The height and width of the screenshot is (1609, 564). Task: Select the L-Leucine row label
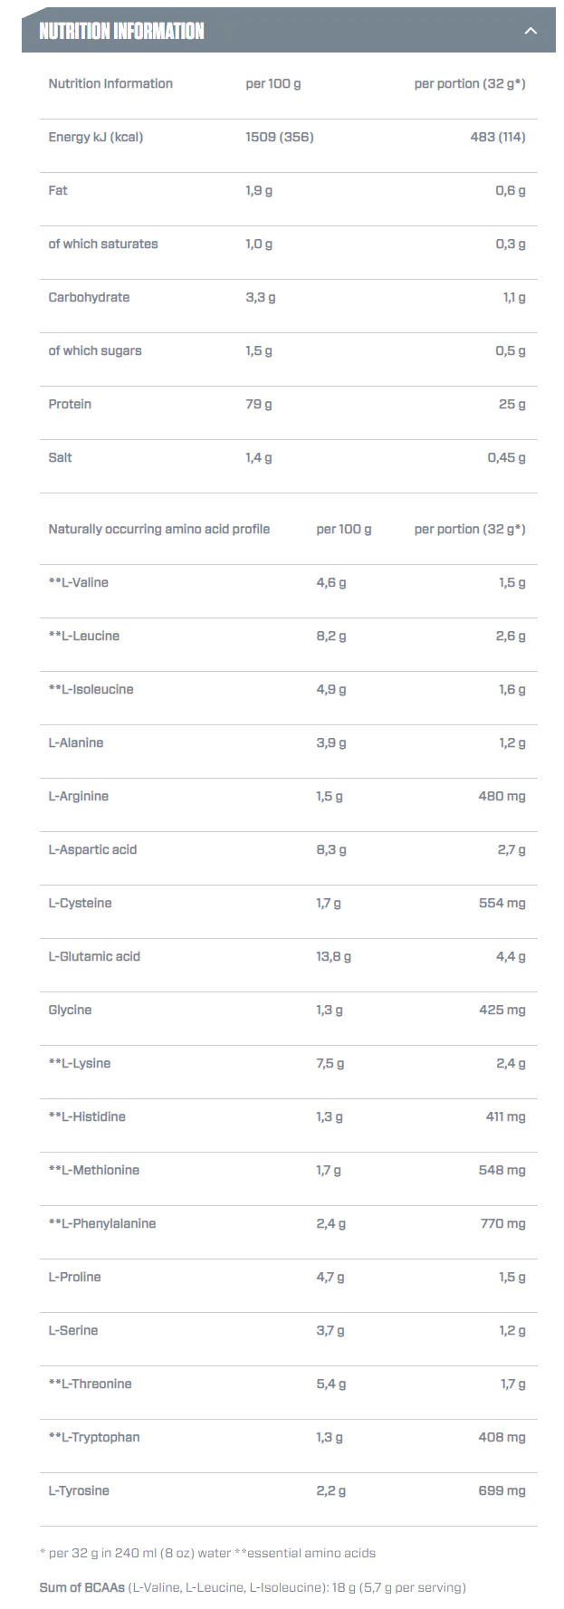[84, 636]
